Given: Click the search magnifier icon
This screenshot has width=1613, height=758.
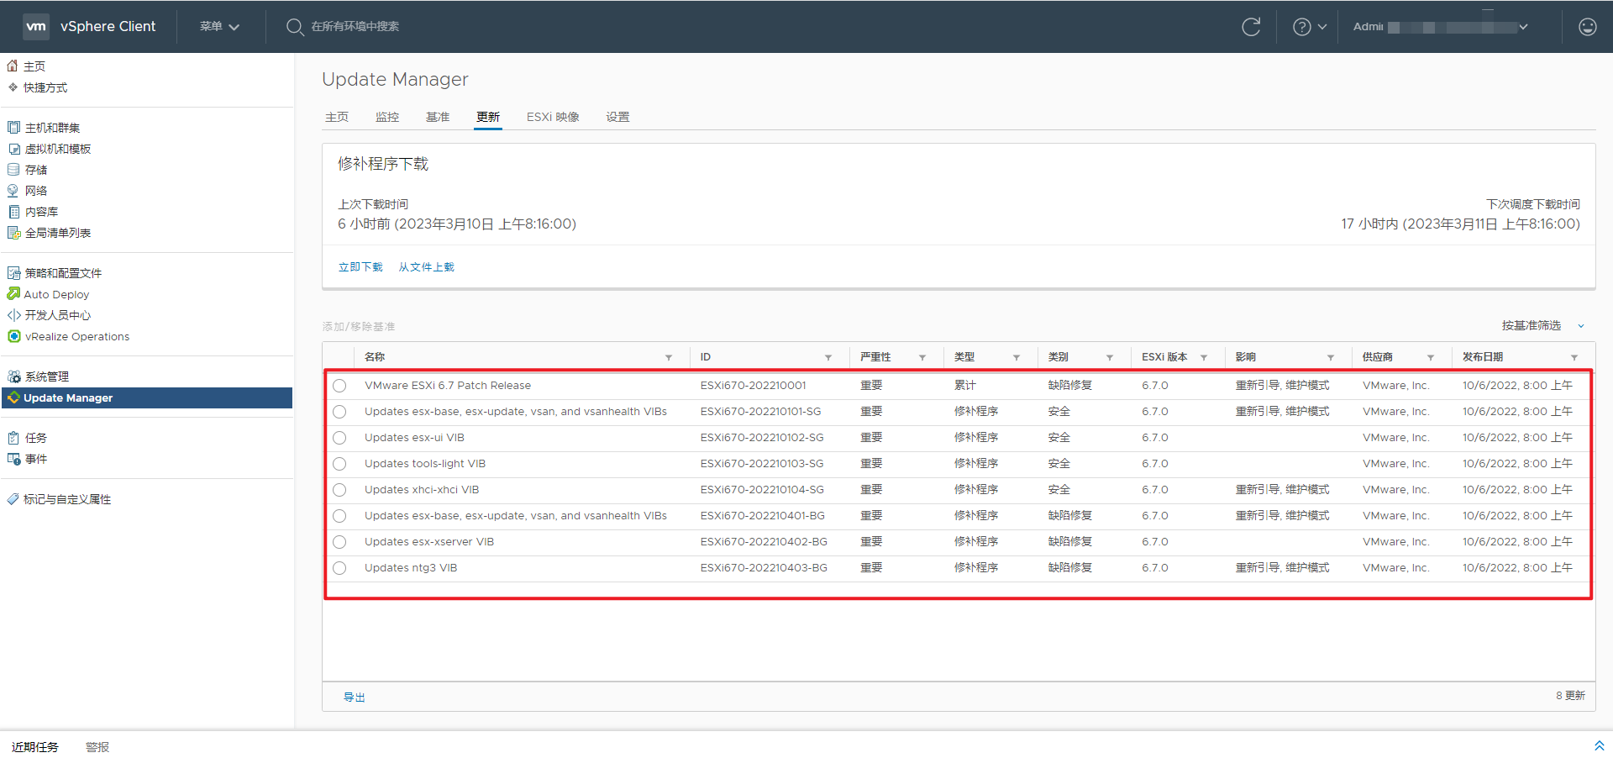Looking at the screenshot, I should (x=294, y=27).
